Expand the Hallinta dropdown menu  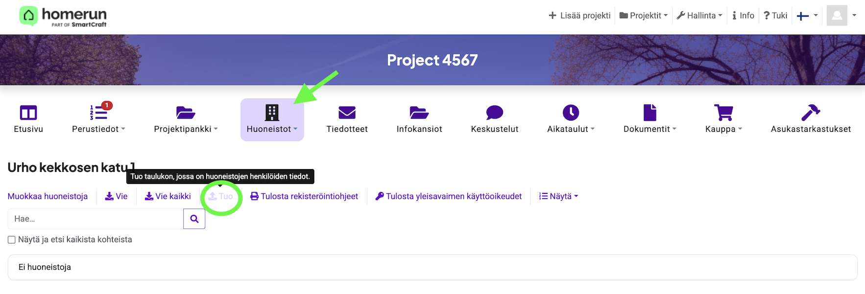coord(699,16)
